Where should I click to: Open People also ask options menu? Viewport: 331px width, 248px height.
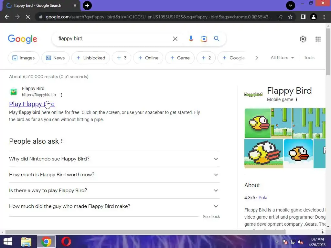(x=62, y=141)
